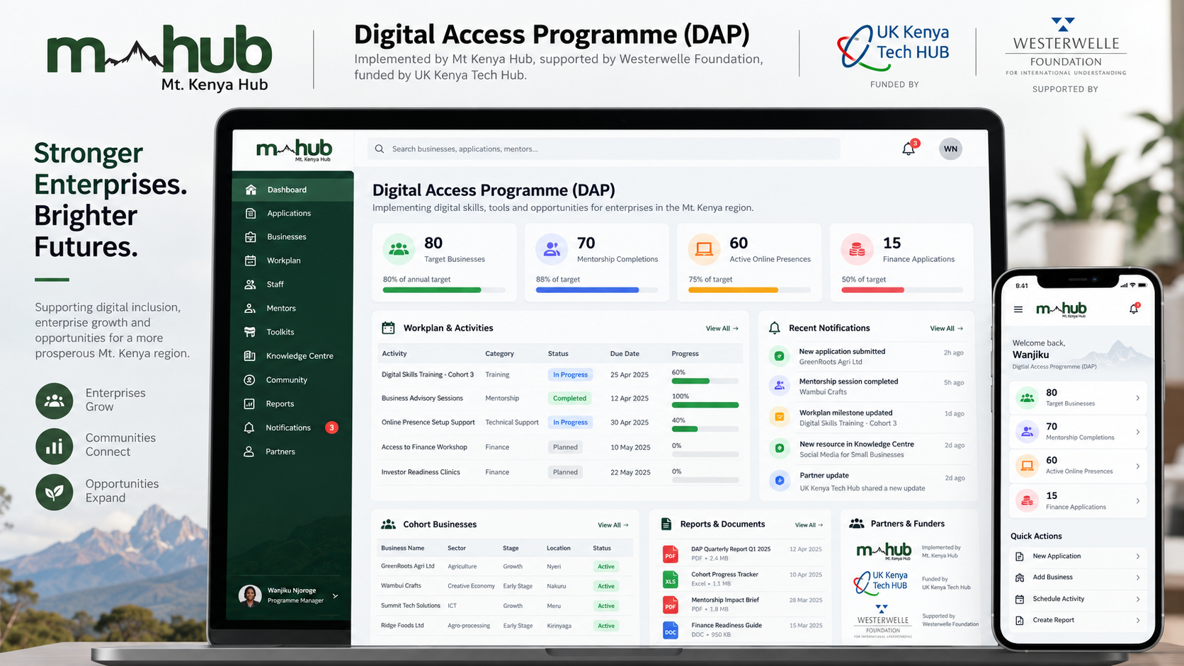The width and height of the screenshot is (1184, 666).
Task: Click the Knowledge Centre sidebar icon
Action: click(x=249, y=356)
